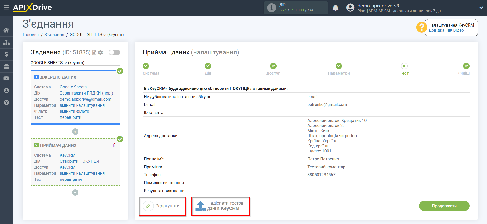Click receiver змінити налаштування link
The height and width of the screenshot is (224, 487).
(82, 173)
